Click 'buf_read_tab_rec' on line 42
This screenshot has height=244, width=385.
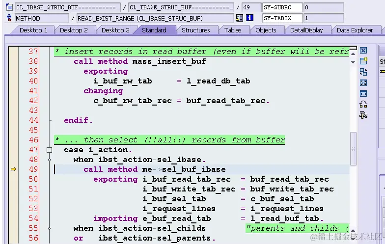pos(225,101)
